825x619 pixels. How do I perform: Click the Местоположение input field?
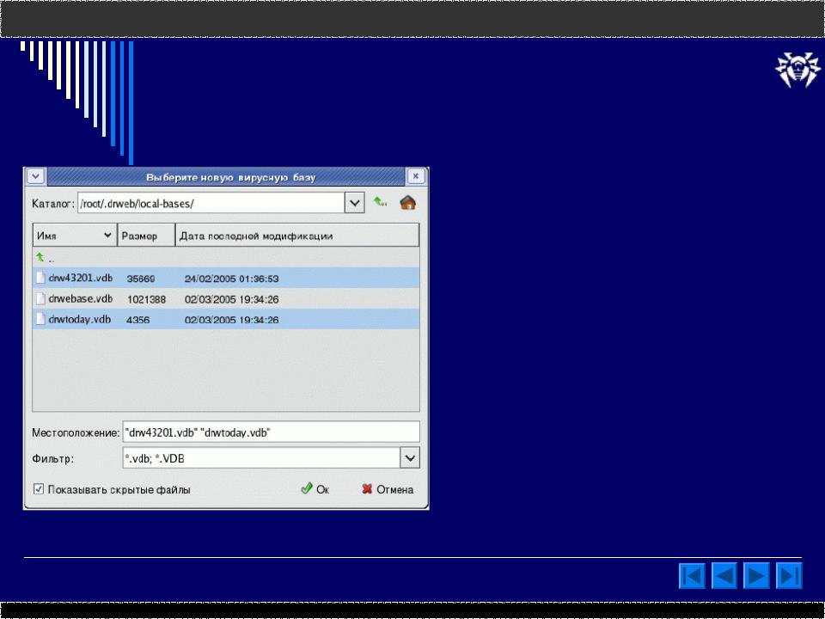[271, 432]
